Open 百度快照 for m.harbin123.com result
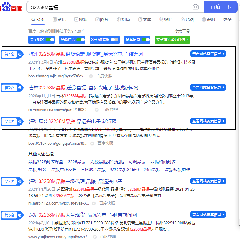This screenshot has height=240, width=240. point(107,203)
